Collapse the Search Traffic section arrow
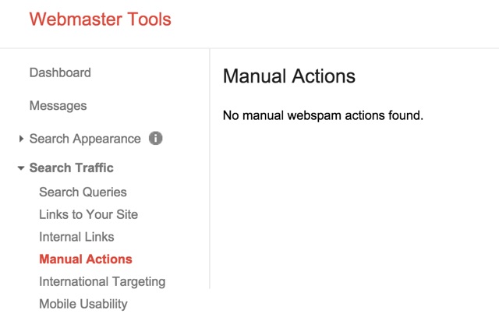This screenshot has height=321, width=499. coord(21,168)
